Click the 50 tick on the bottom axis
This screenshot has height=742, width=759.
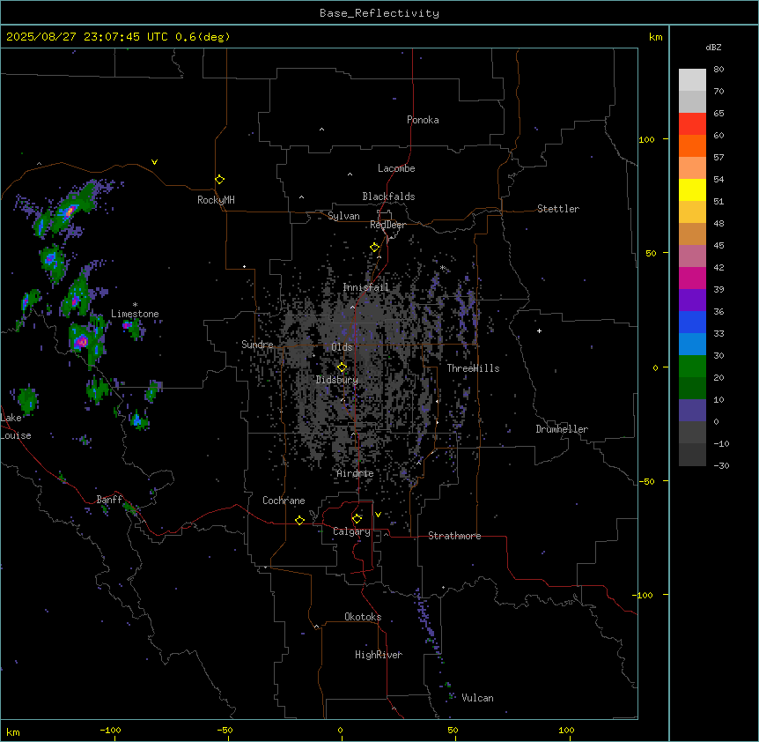(x=453, y=731)
